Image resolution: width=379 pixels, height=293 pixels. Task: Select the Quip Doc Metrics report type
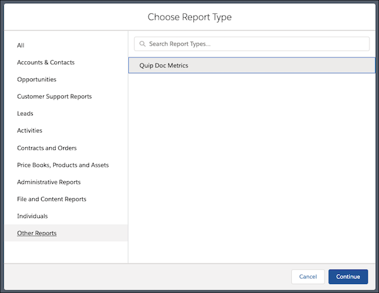click(x=251, y=65)
